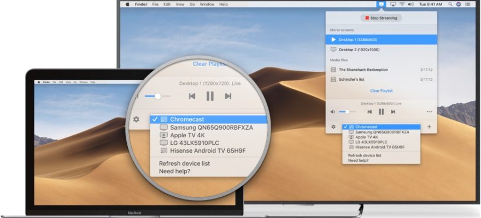
Task: Click the Stop Streaming button
Action: 381,18
